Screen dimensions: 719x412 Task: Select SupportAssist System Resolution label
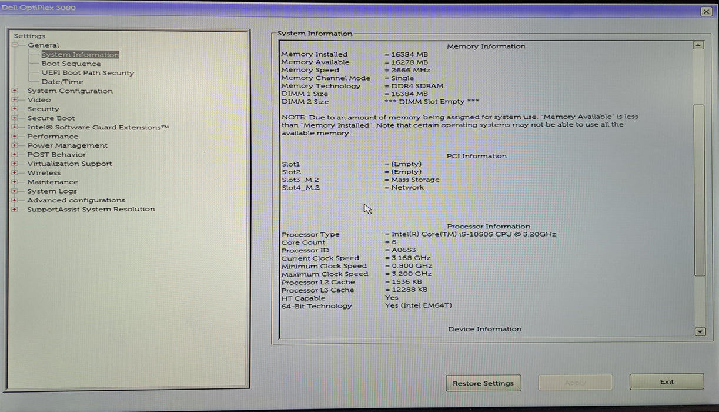91,210
